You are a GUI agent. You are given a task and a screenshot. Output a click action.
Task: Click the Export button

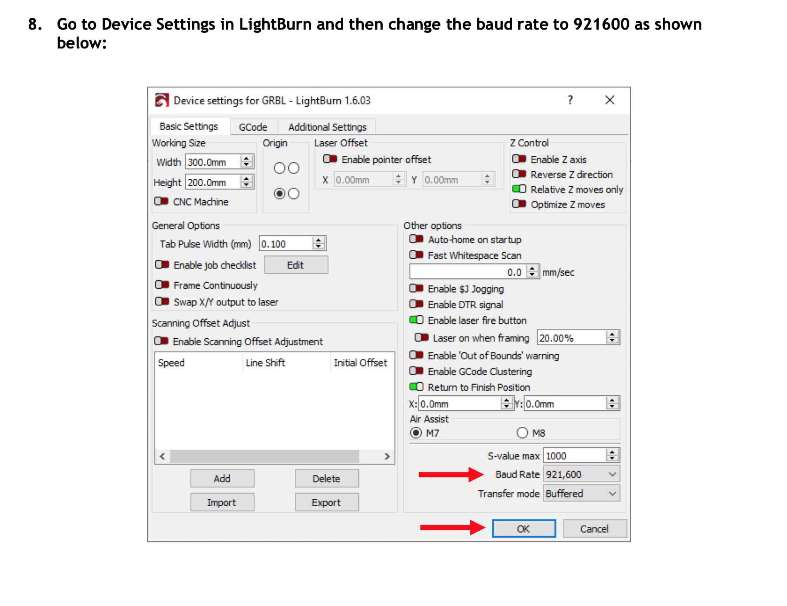[x=327, y=502]
